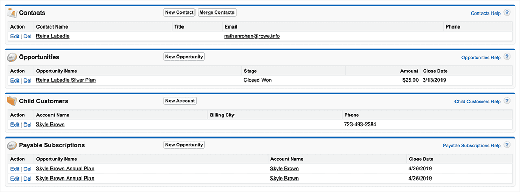
Task: Click the New Account button
Action: [180, 101]
